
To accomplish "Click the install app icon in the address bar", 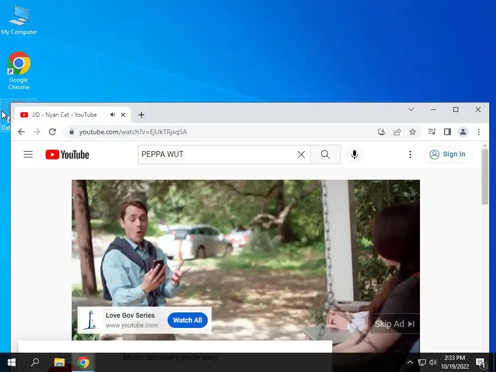I will [x=382, y=132].
